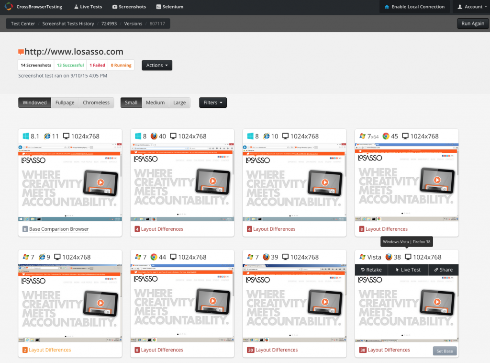Click the Firefox 39 browser icon
Viewport: 490px width, 363px height.
[266, 257]
